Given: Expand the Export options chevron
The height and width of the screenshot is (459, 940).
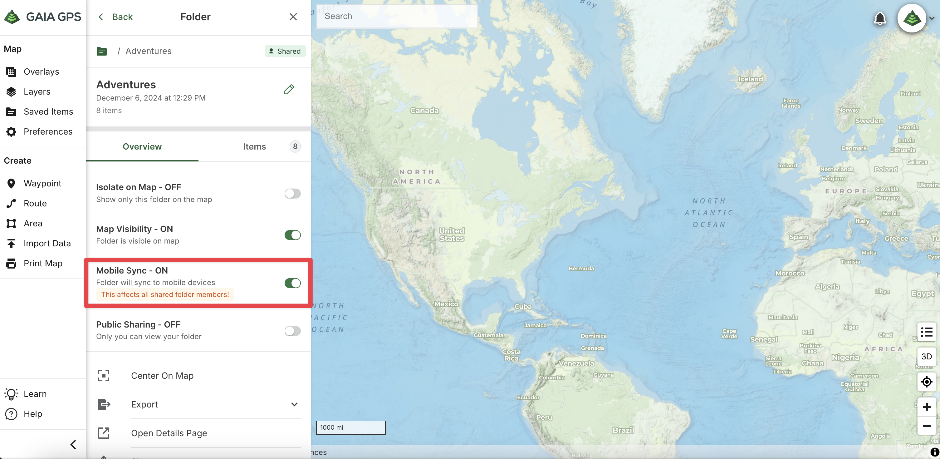Looking at the screenshot, I should [x=294, y=404].
